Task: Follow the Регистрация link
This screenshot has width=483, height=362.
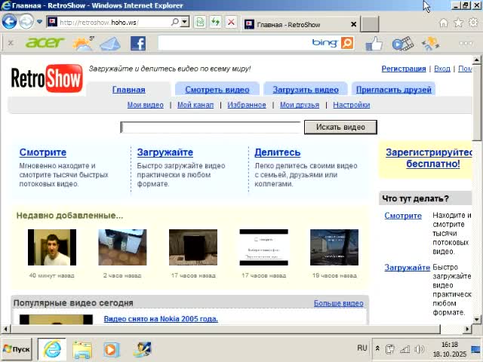Action: pos(403,69)
